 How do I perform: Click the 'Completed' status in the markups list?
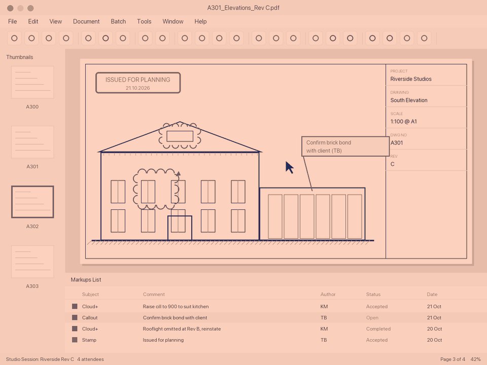click(x=378, y=328)
